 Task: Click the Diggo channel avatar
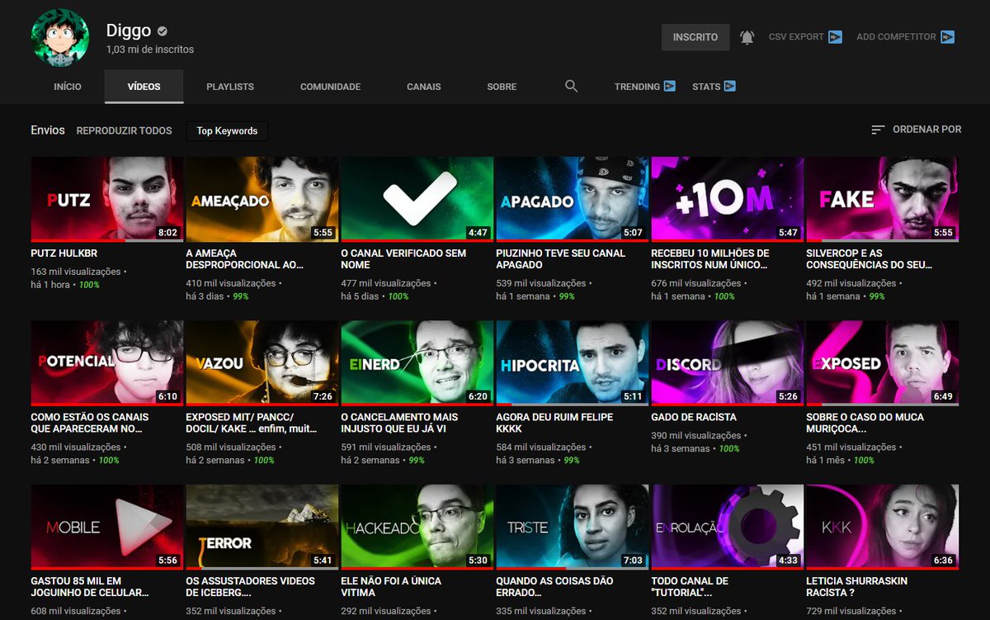click(60, 38)
